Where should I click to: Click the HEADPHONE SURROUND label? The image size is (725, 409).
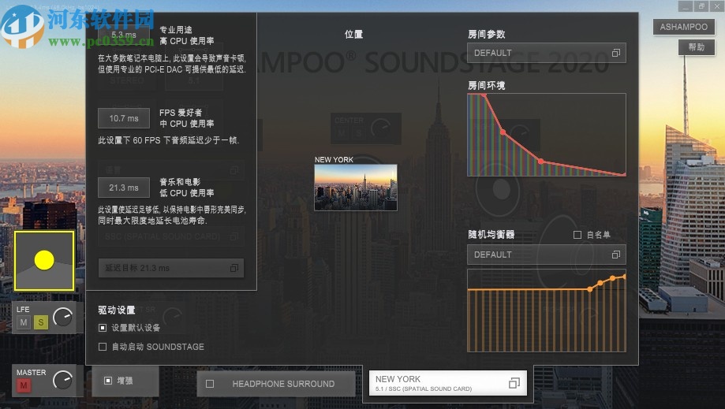(x=283, y=384)
